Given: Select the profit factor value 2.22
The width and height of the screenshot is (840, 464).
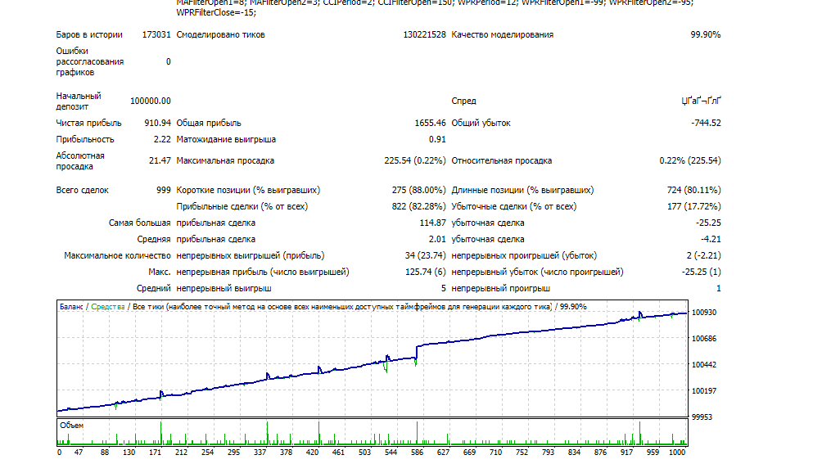Looking at the screenshot, I should pyautogui.click(x=162, y=140).
